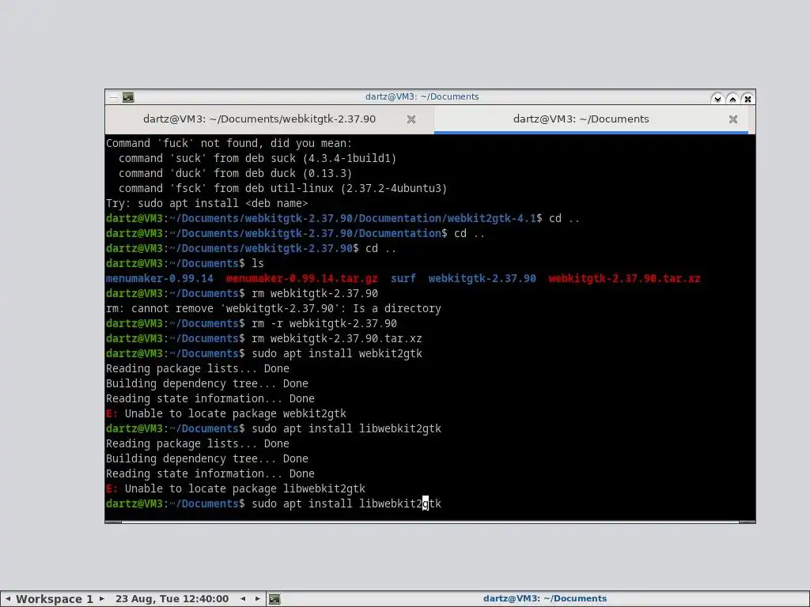The image size is (810, 607).
Task: Select the next window using the taskbar right arrow
Action: [x=257, y=599]
